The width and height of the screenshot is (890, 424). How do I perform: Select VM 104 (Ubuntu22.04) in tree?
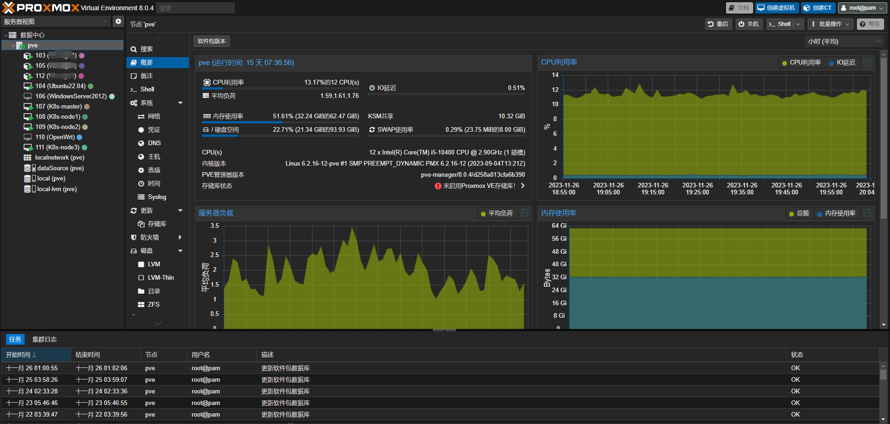pos(60,86)
